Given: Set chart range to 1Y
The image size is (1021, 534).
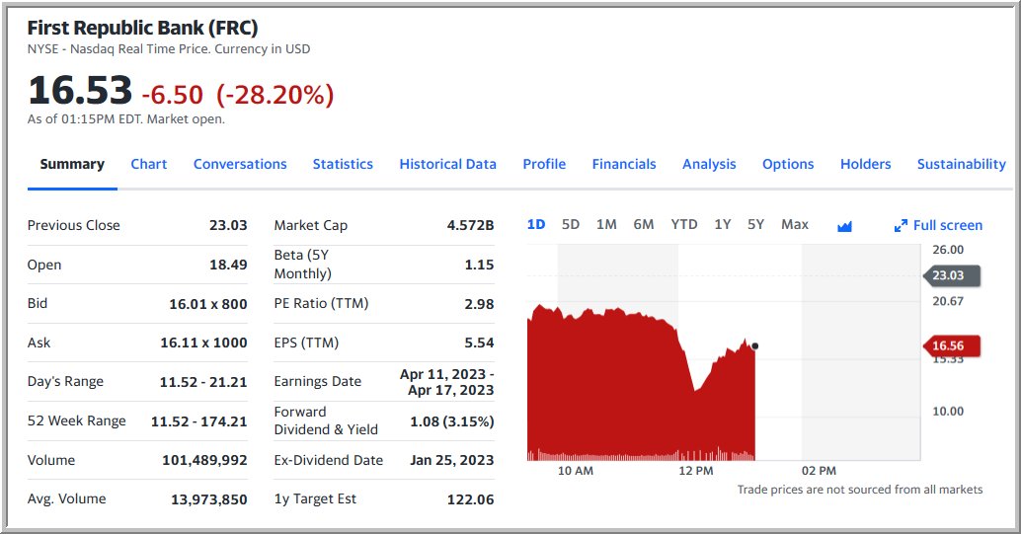Looking at the screenshot, I should coord(722,225).
